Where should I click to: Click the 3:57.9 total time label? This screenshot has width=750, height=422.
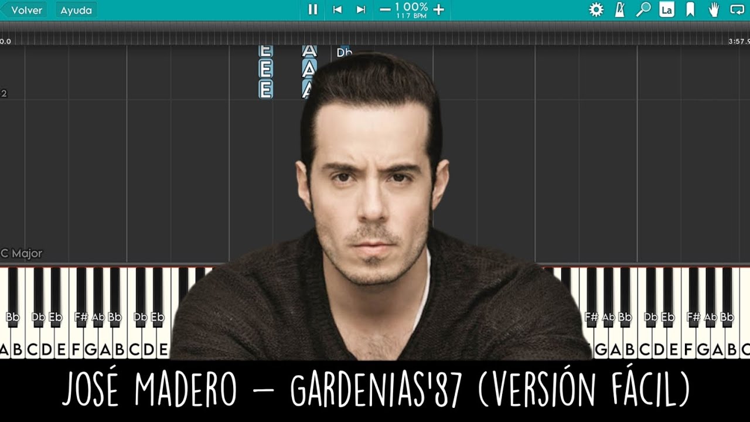pyautogui.click(x=739, y=42)
